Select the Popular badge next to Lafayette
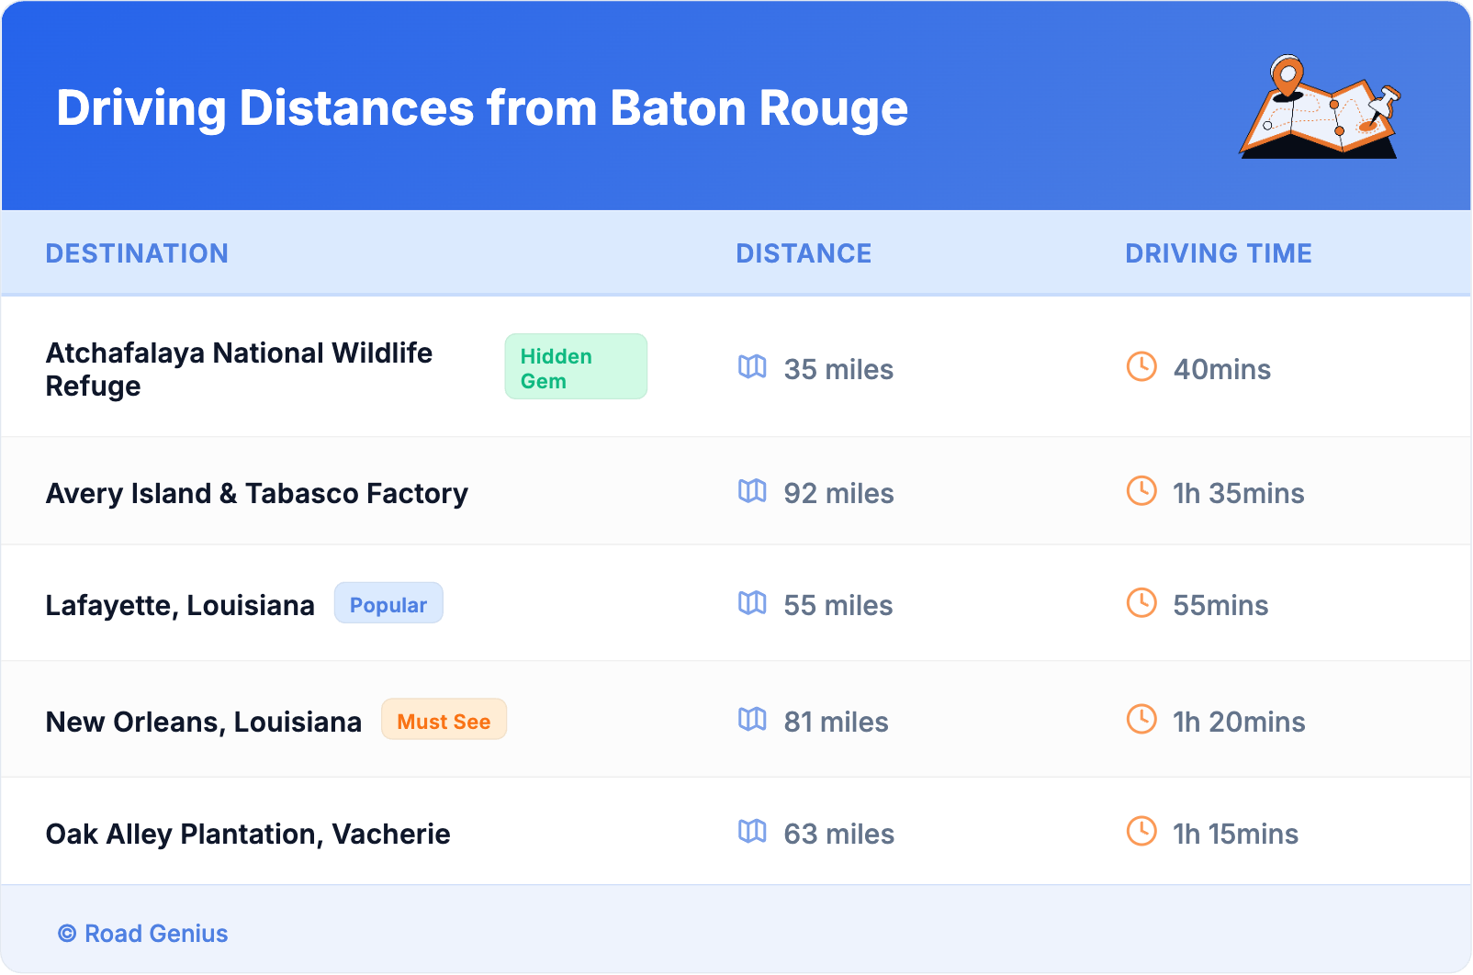This screenshot has width=1473, height=975. [x=388, y=604]
